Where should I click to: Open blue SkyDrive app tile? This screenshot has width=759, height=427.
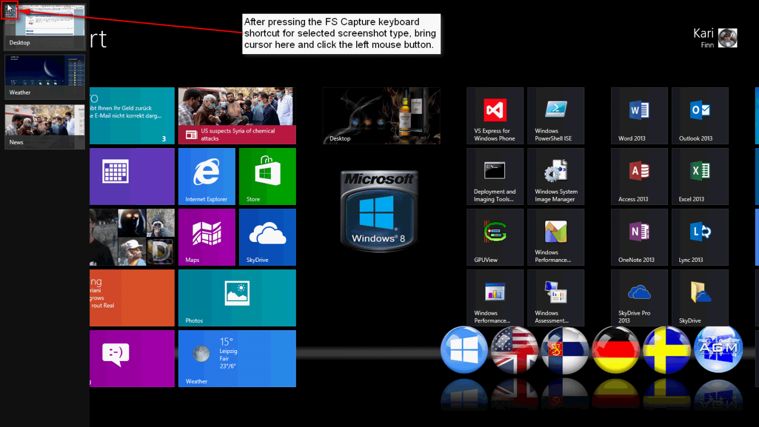[267, 237]
